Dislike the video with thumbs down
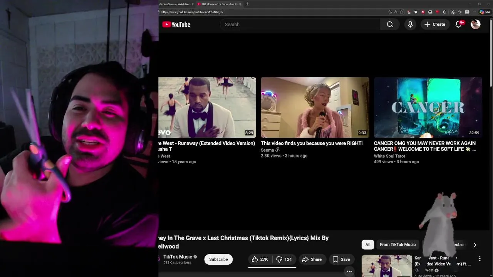 (284, 259)
